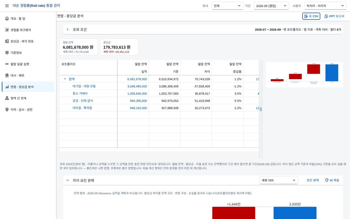This screenshot has height=219, width=350.
Task: Collapse the 합계 tree row
Action: pyautogui.click(x=65, y=79)
